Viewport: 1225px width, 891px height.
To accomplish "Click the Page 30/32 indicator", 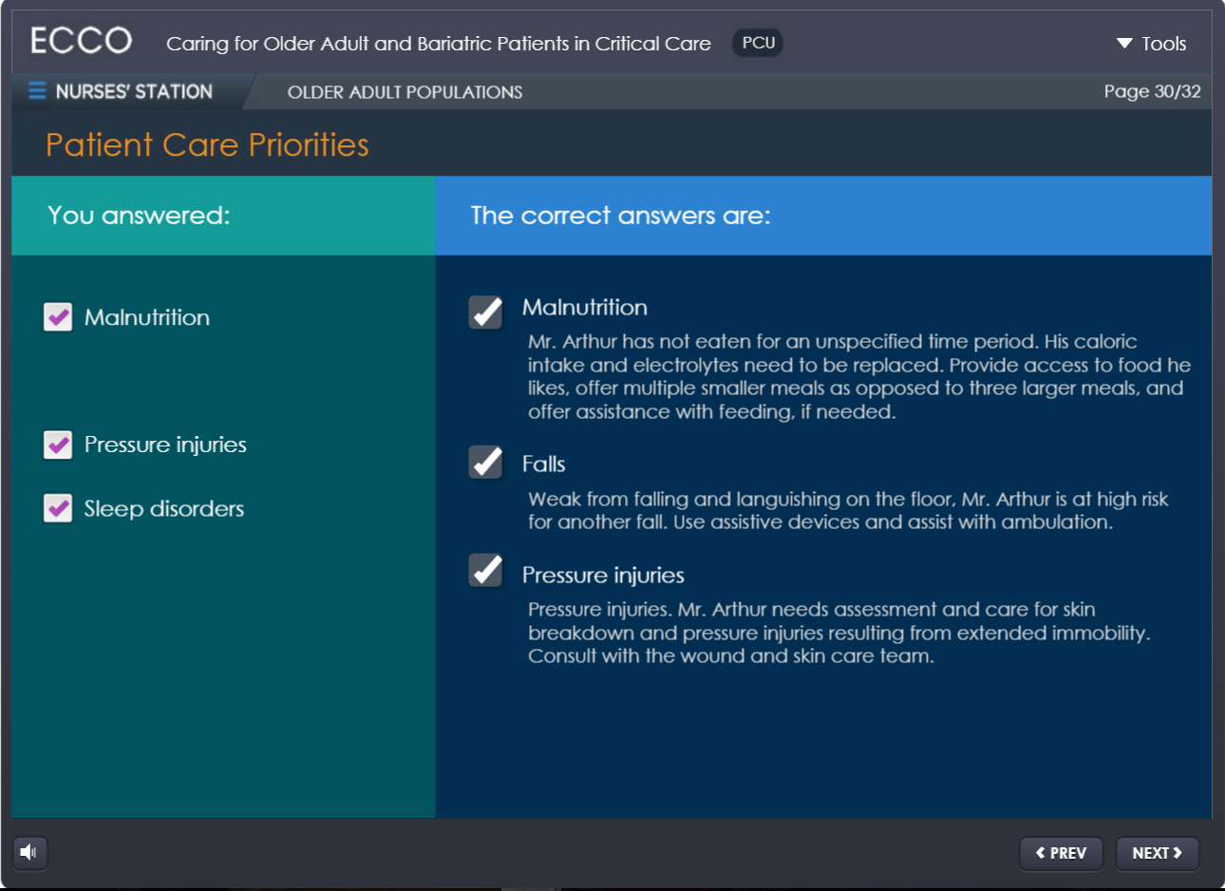I will click(x=1152, y=91).
